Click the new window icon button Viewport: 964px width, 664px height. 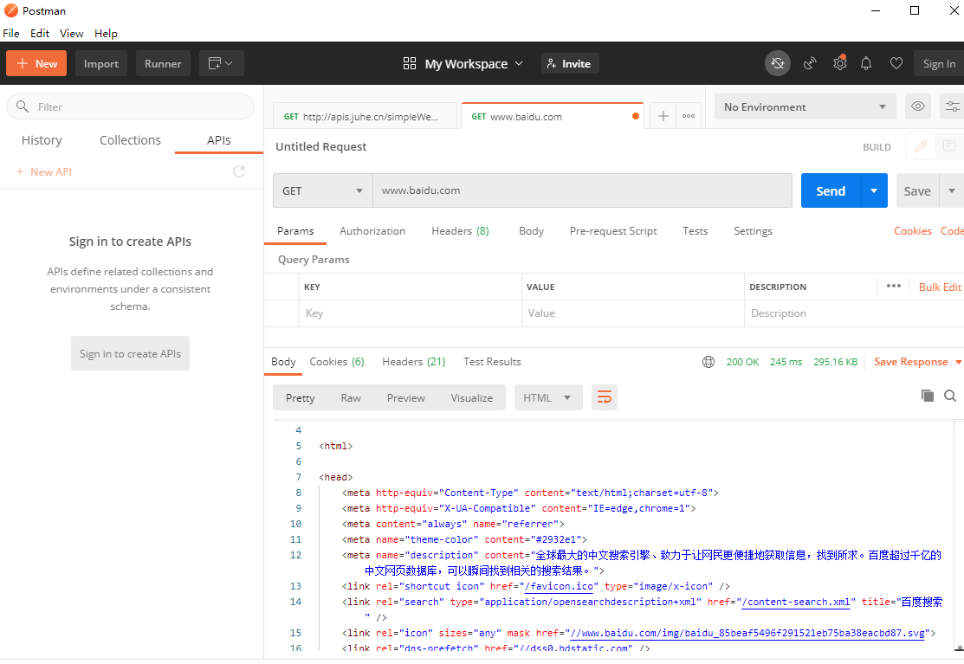tap(222, 63)
